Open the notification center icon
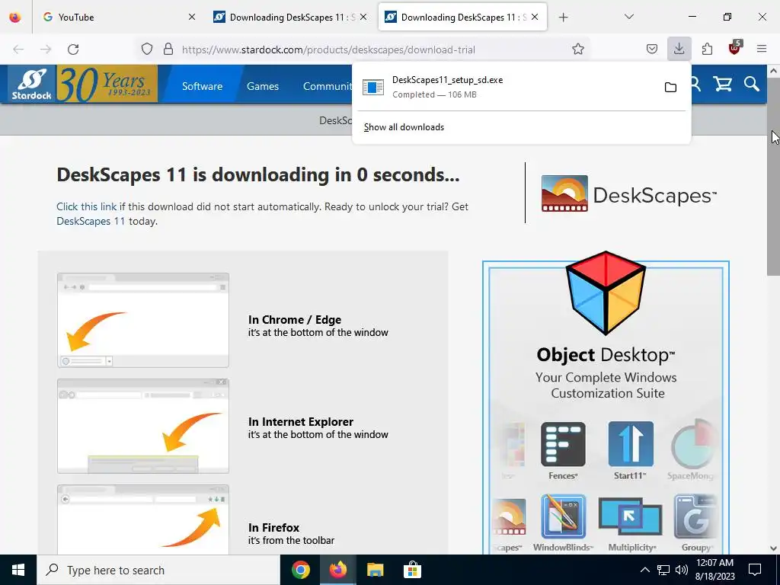Image resolution: width=780 pixels, height=585 pixels. (x=755, y=570)
